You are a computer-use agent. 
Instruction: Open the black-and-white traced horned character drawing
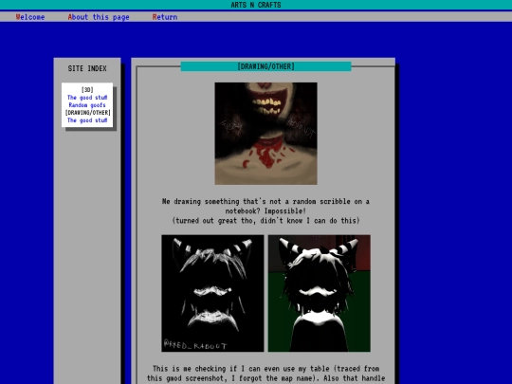212,293
